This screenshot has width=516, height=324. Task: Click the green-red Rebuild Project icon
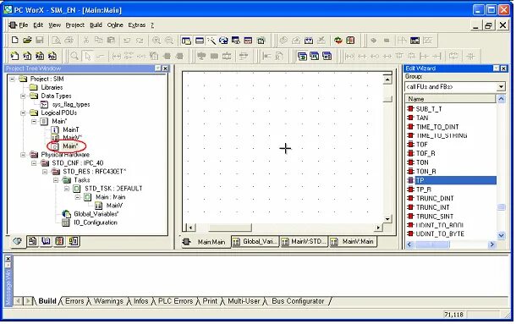point(338,41)
